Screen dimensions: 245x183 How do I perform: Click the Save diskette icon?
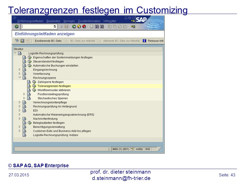pos(66,27)
